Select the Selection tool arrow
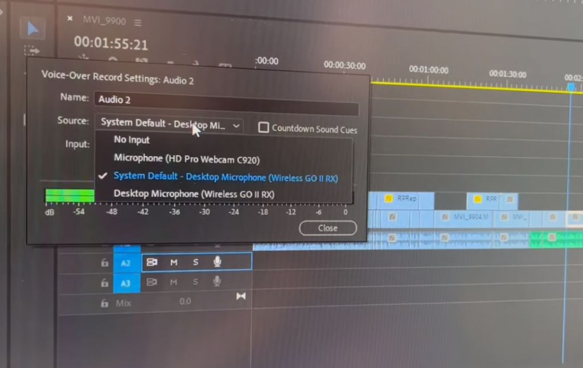The height and width of the screenshot is (368, 583). [x=32, y=28]
